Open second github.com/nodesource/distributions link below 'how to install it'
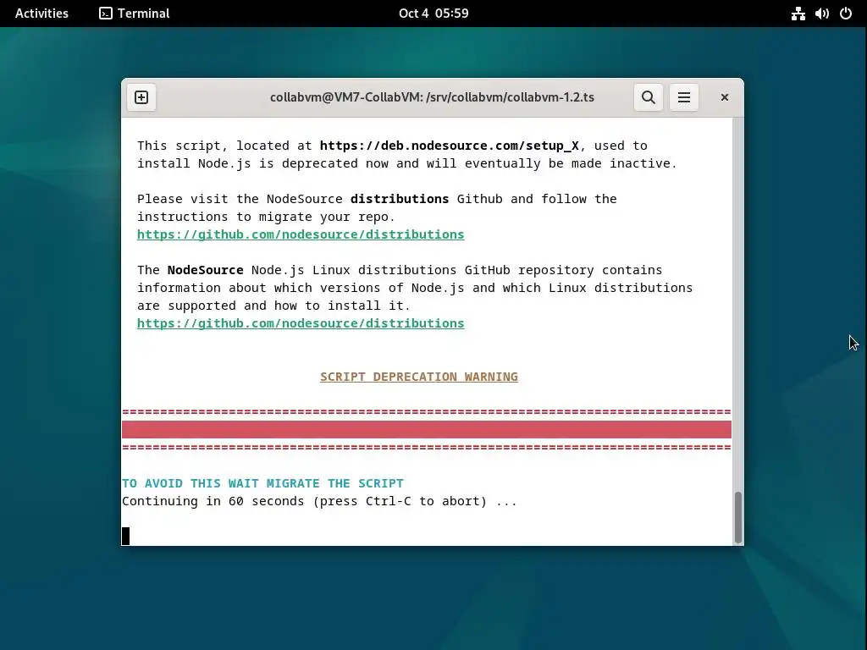Screen dimensions: 867x650 [x=301, y=323]
